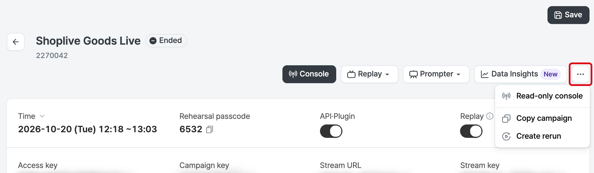Select Create rerun from the menu
The image size is (594, 173).
point(542,136)
